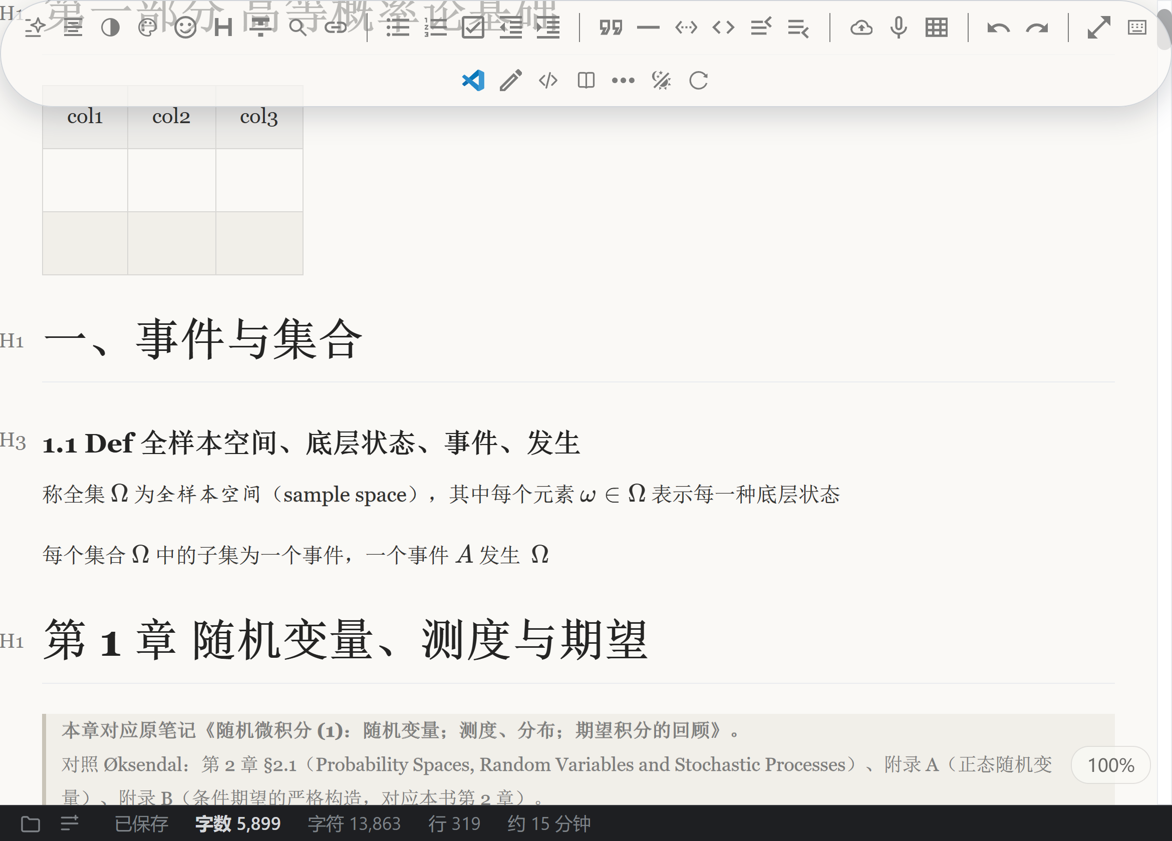This screenshot has height=841, width=1172.
Task: Toggle the half-circle contrast theme icon
Action: (110, 28)
